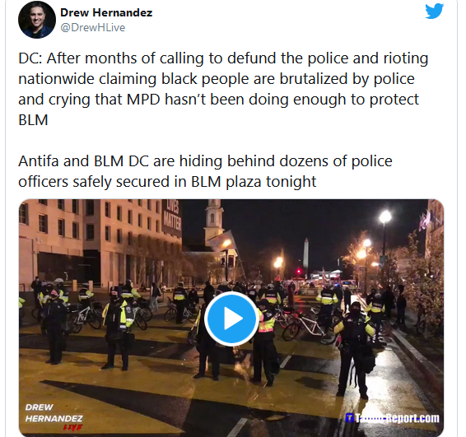Click the Drew Hernandez Live watermark logo
The image size is (466, 437).
[x=54, y=417]
